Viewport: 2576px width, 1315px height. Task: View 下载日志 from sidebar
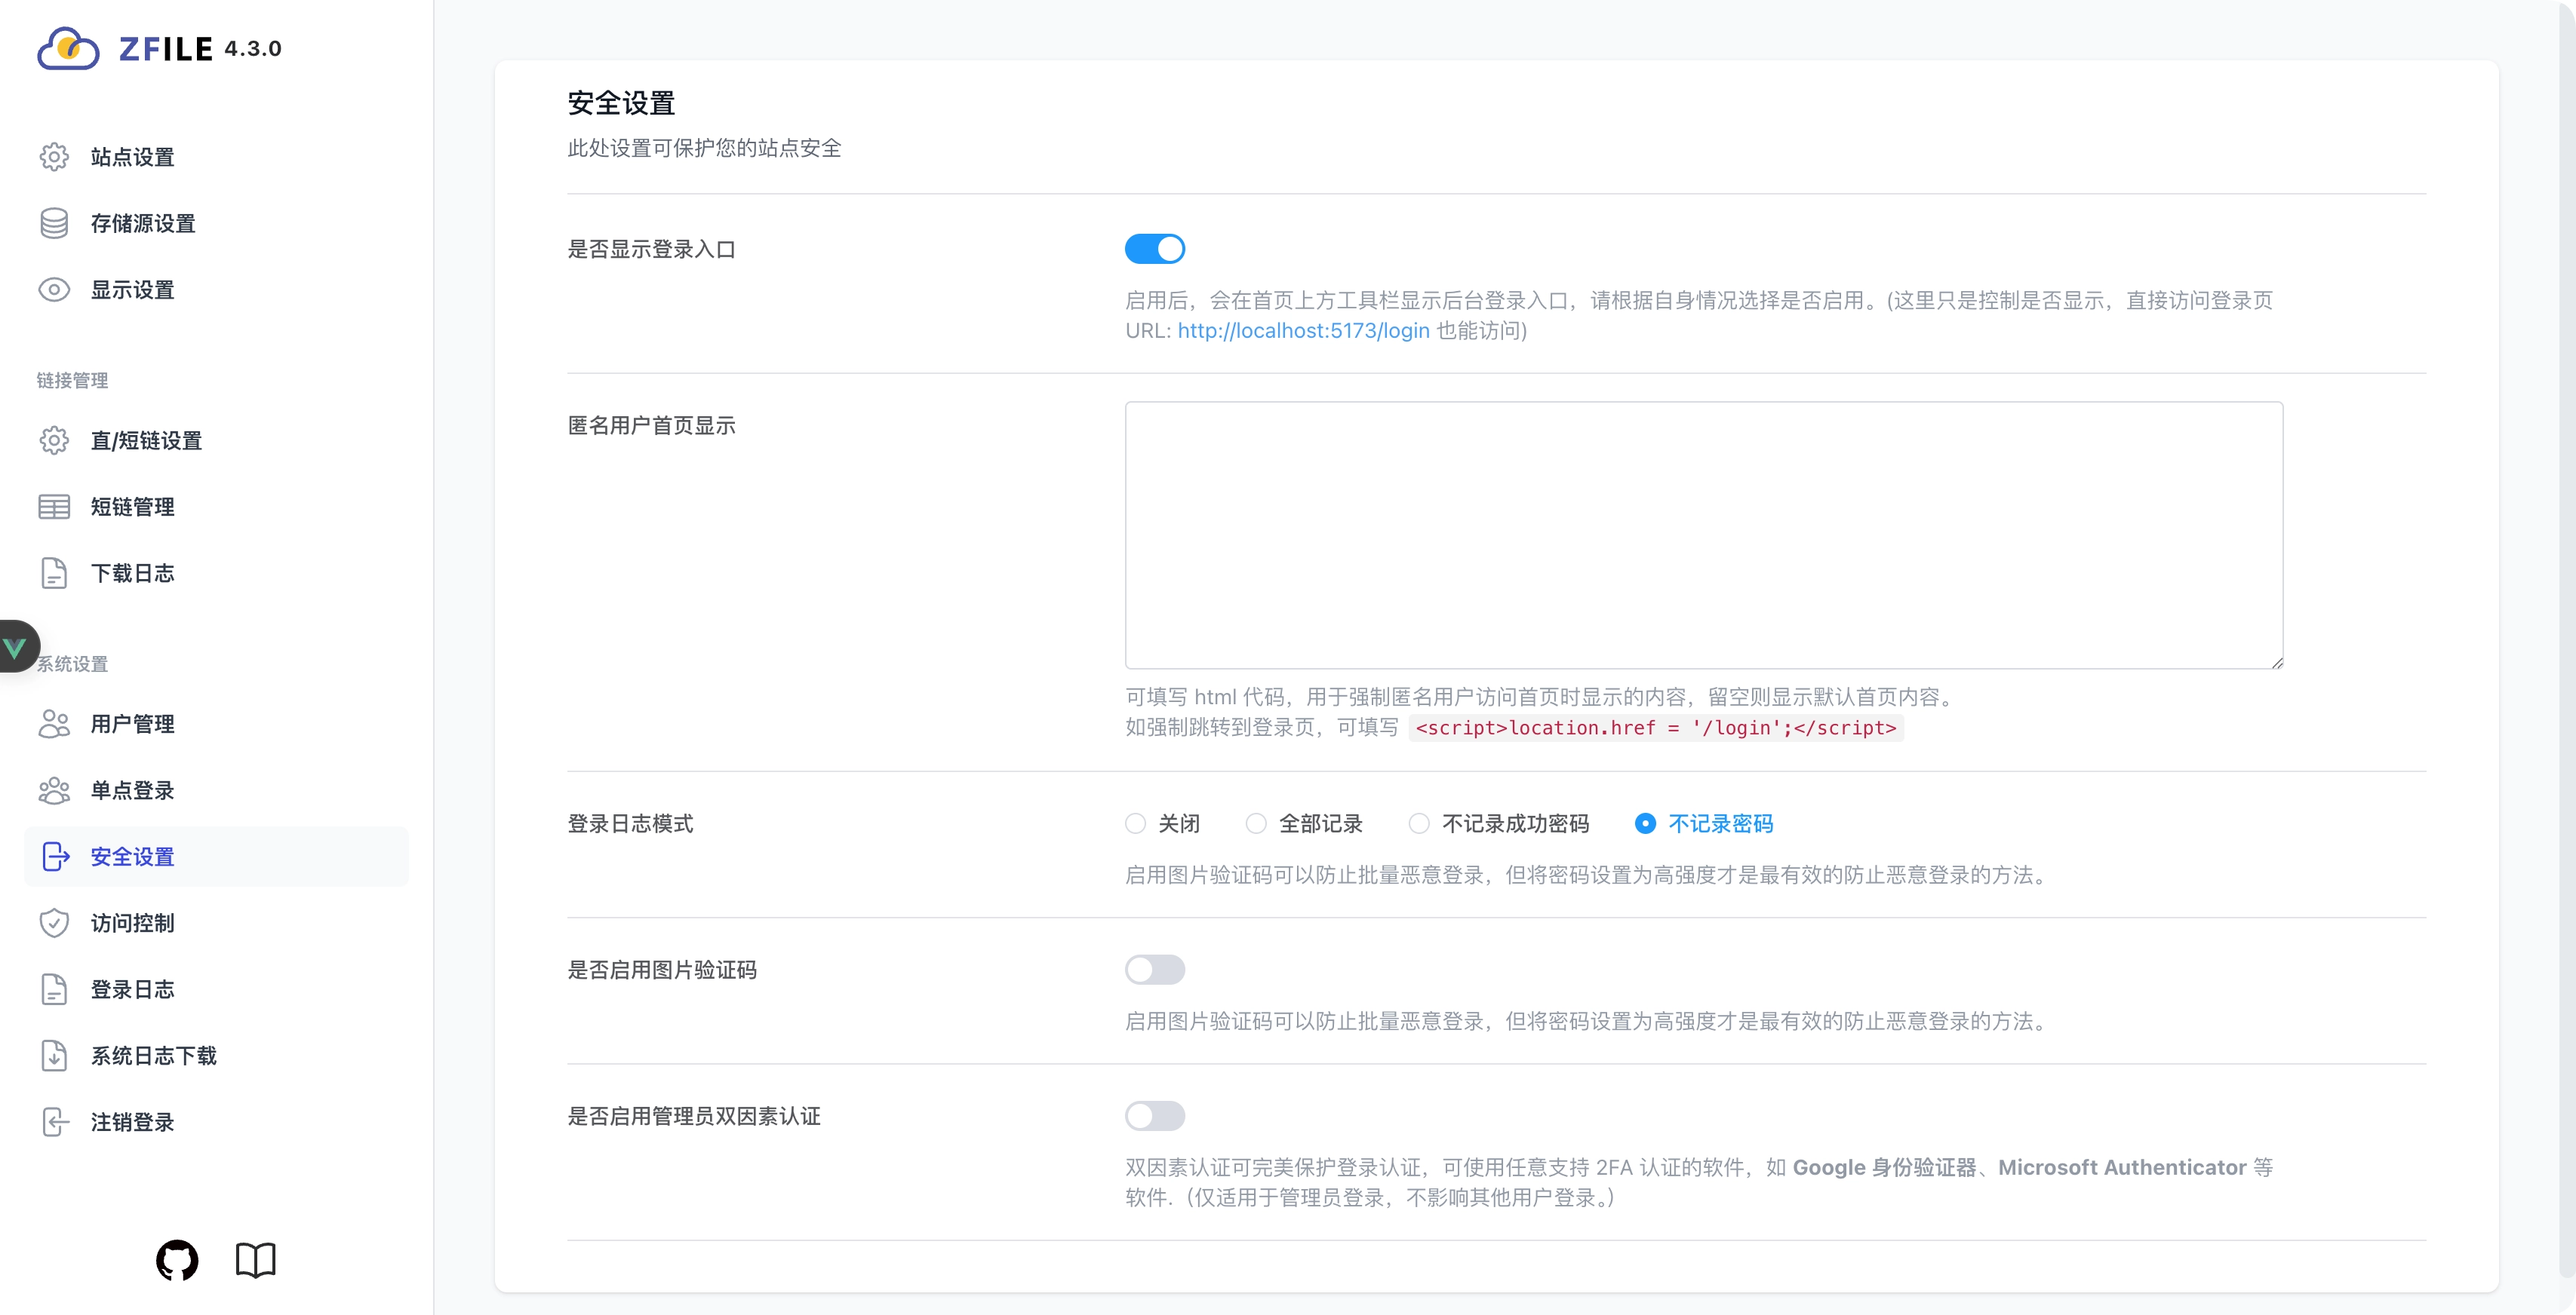click(x=216, y=574)
